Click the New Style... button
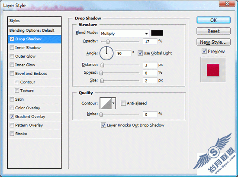 click(213, 42)
